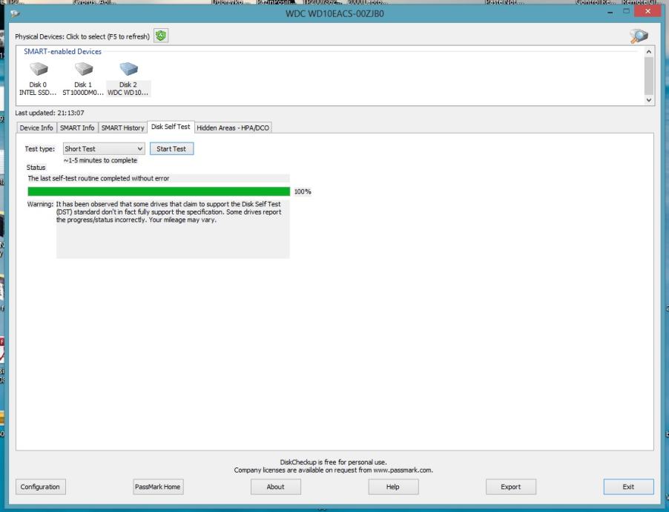Image resolution: width=669 pixels, height=512 pixels.
Task: Select Disk 2 WDC WD10 drive icon
Action: pyautogui.click(x=128, y=69)
